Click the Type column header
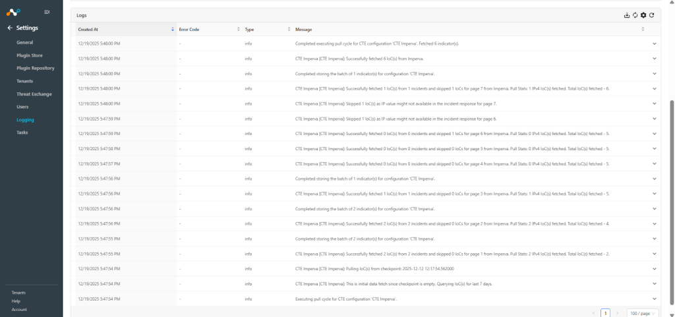The height and width of the screenshot is (317, 675). click(268, 29)
